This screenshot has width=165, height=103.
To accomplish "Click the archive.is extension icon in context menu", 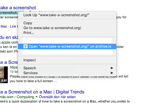I will (26, 46).
